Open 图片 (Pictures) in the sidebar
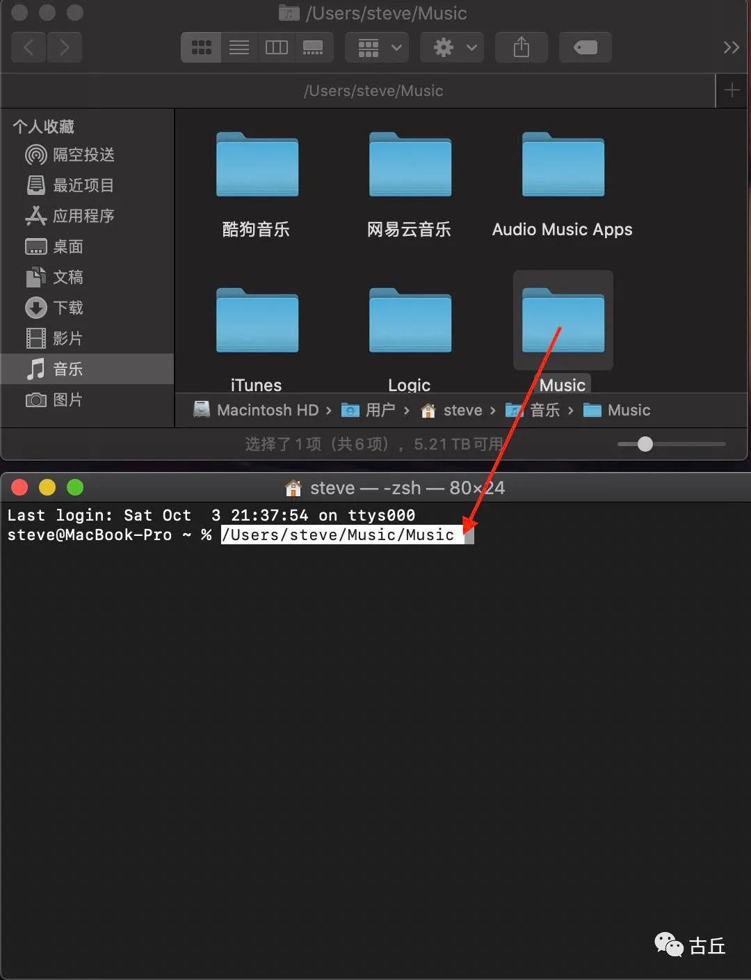751x980 pixels. [x=68, y=400]
